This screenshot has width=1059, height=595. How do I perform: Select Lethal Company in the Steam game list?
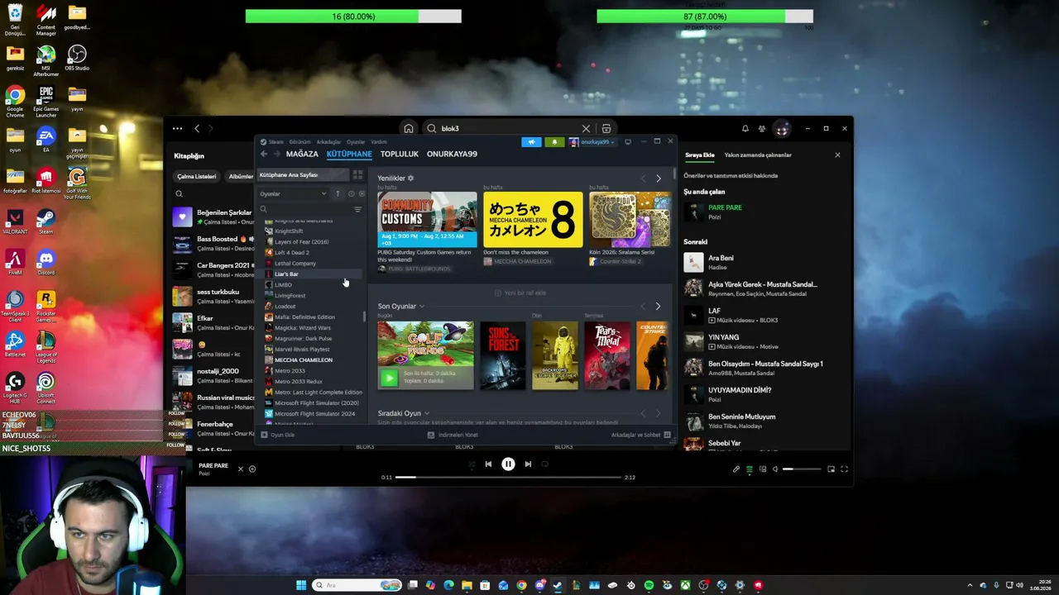pyautogui.click(x=295, y=264)
